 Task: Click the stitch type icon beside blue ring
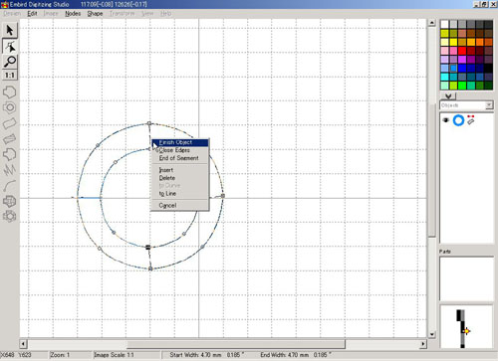click(x=471, y=120)
